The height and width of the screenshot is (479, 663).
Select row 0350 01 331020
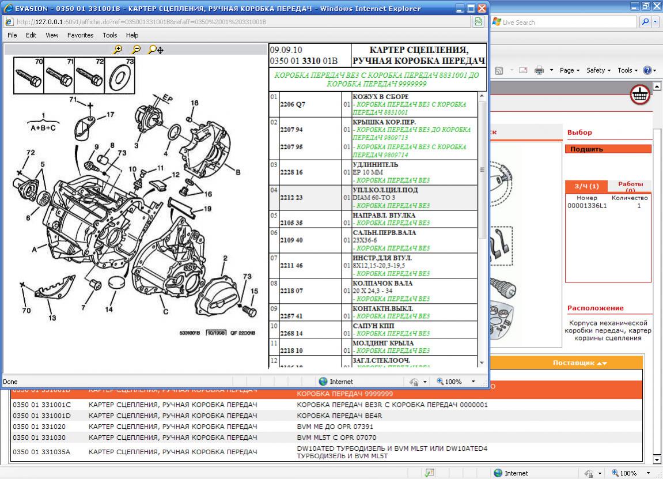326,427
